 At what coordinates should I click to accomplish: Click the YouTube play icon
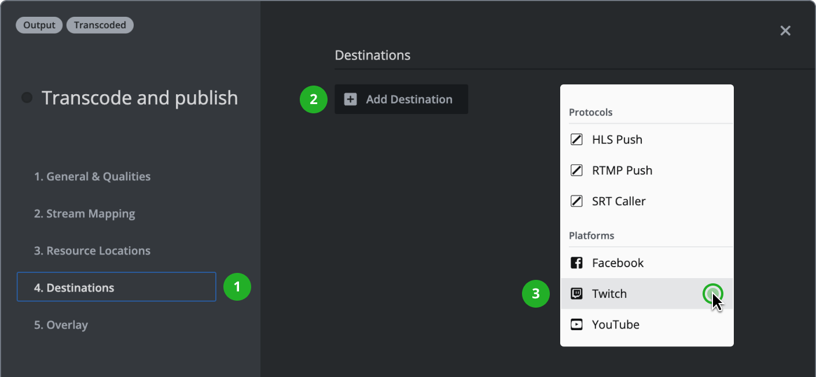coord(576,324)
